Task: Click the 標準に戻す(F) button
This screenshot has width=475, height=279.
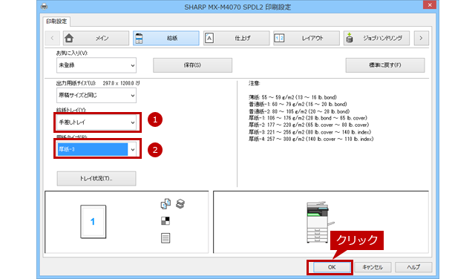Action: (385, 65)
